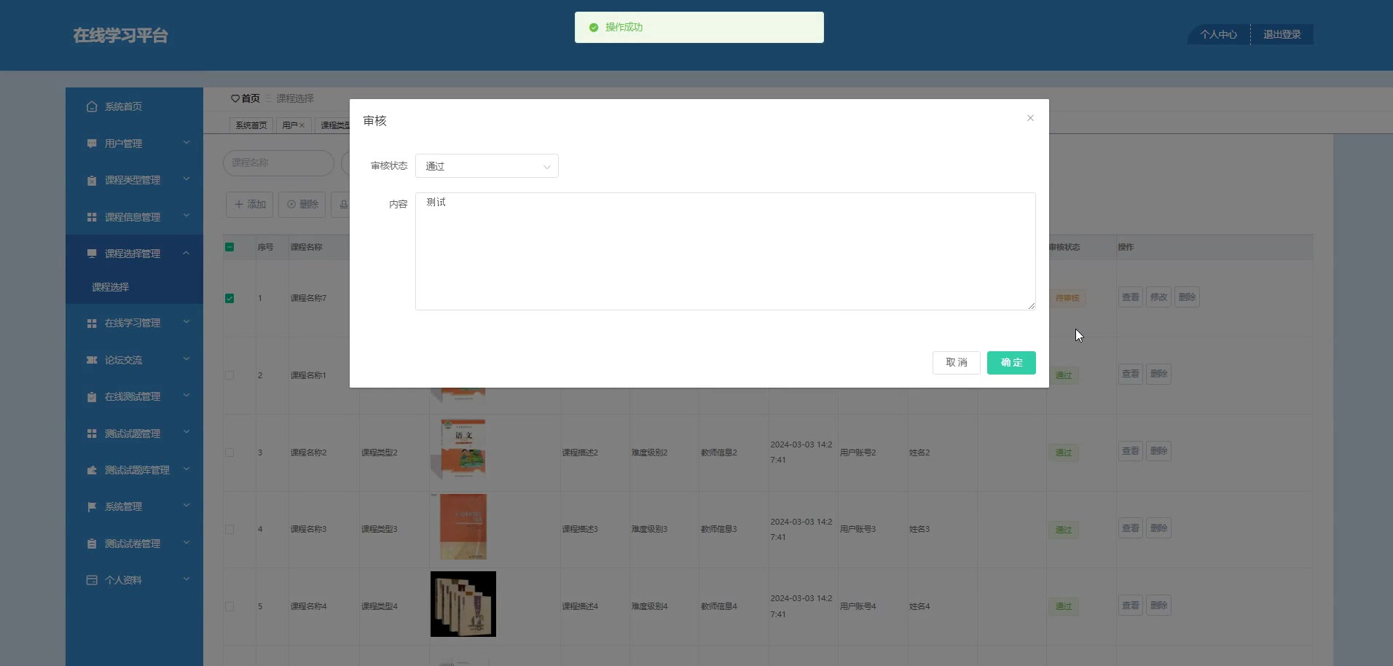1393x666 pixels.
Task: Click 查看 button for row 课程名称3
Action: (x=1130, y=528)
